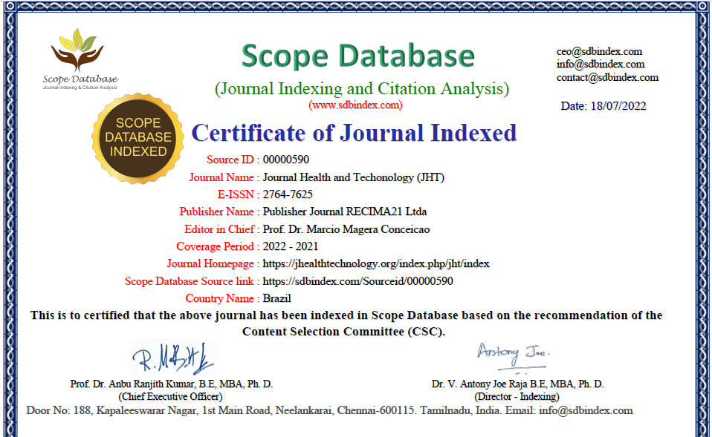Click the Certificate of Journal Indexed heading

(355, 133)
